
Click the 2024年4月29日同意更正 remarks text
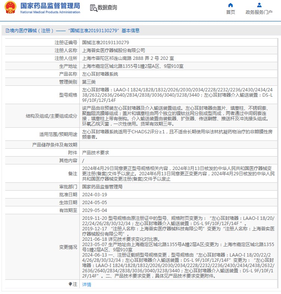click(178, 174)
